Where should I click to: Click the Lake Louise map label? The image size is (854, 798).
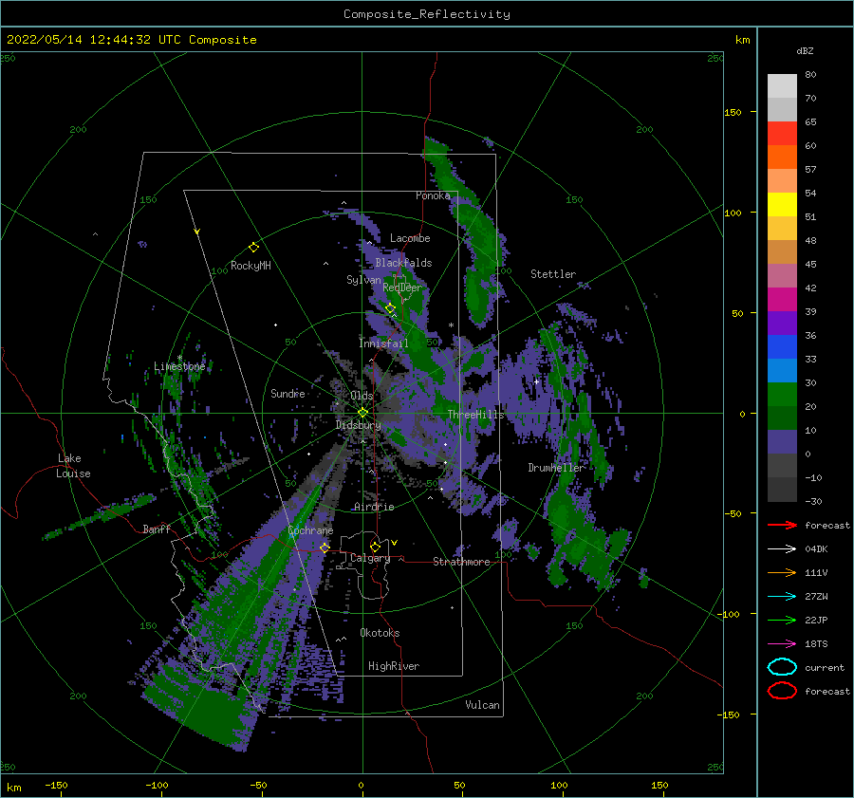(73, 466)
